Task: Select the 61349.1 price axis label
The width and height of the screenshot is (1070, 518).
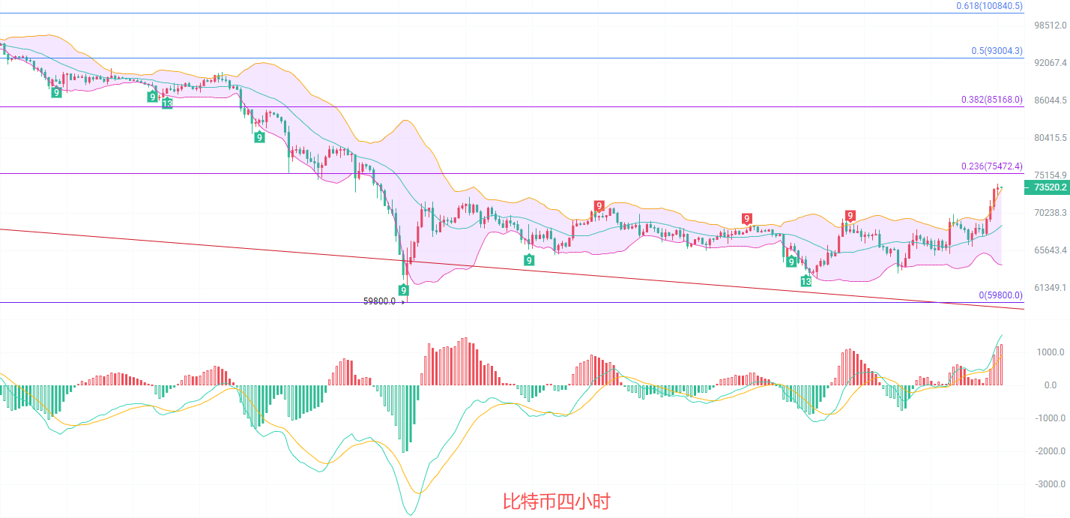Action: [1050, 288]
